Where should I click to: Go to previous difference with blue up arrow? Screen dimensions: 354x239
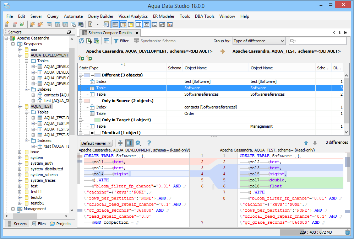306,143
